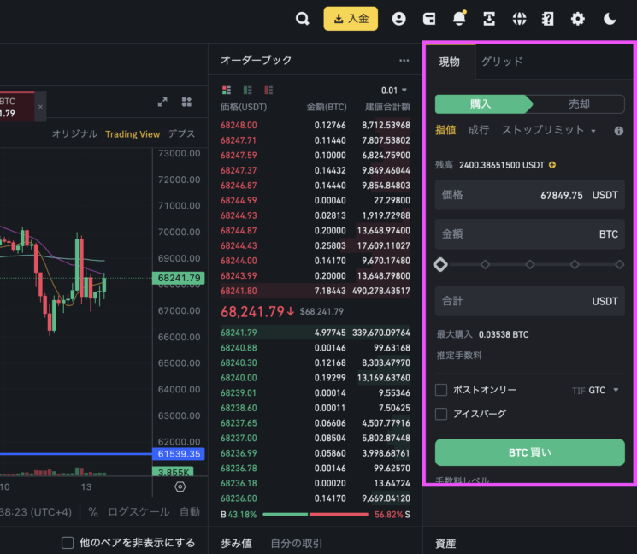This screenshot has height=554, width=637.
Task: Click the amount slider start handle
Action: [x=440, y=265]
